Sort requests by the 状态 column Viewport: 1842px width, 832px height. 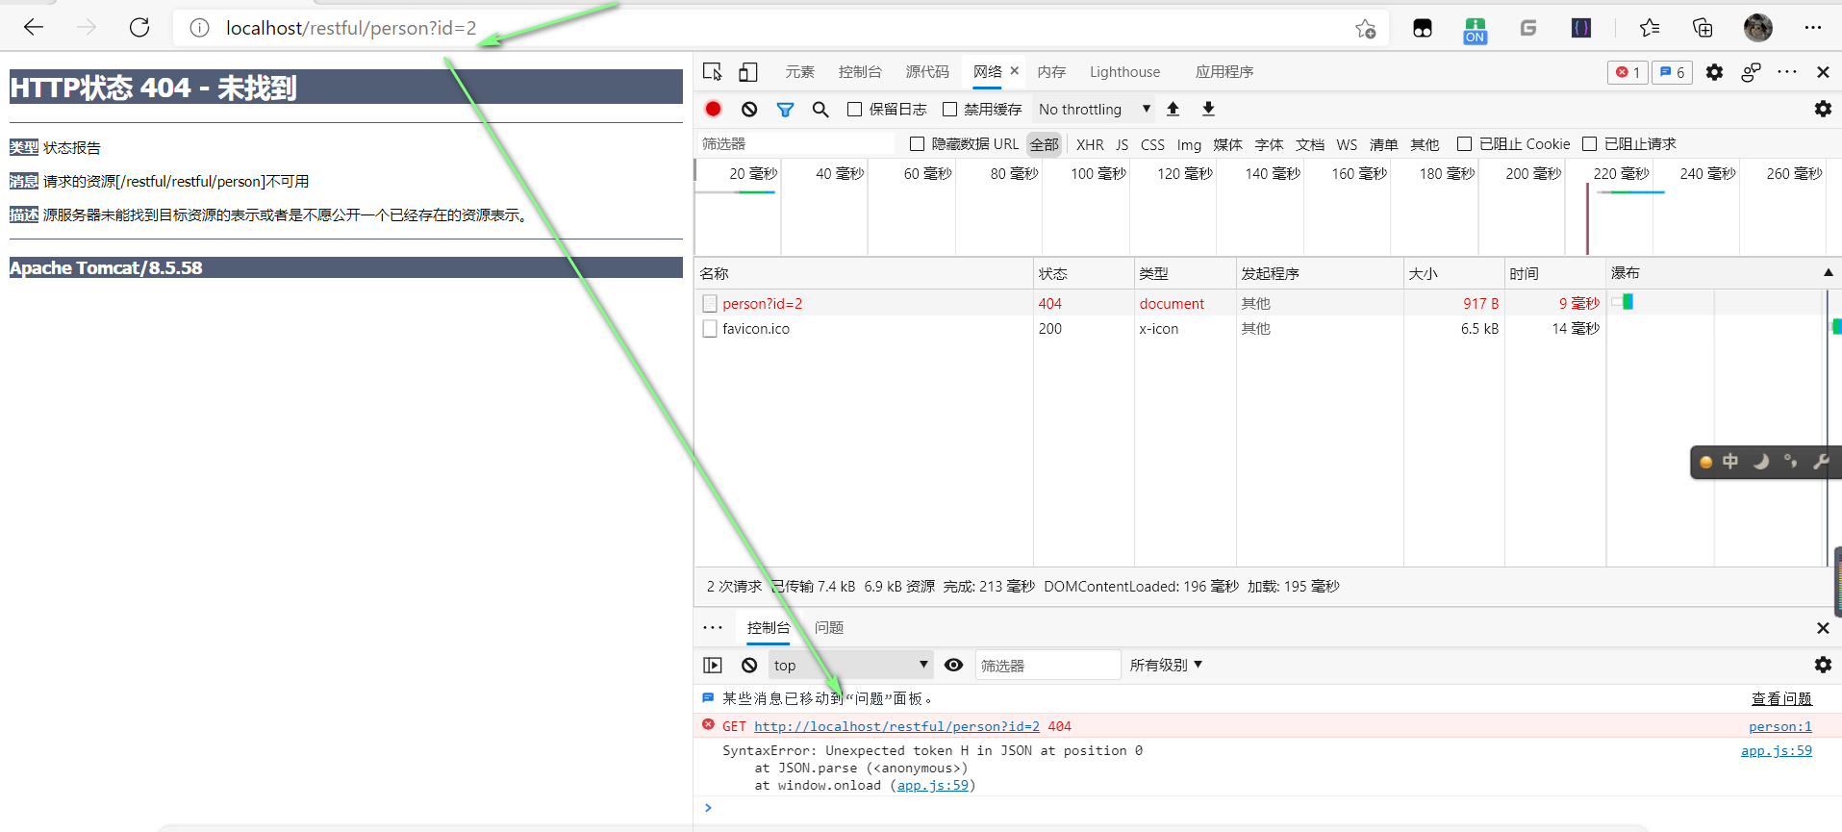pyautogui.click(x=1083, y=273)
